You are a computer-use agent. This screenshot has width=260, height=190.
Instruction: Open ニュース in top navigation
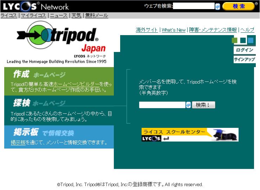click(59, 15)
